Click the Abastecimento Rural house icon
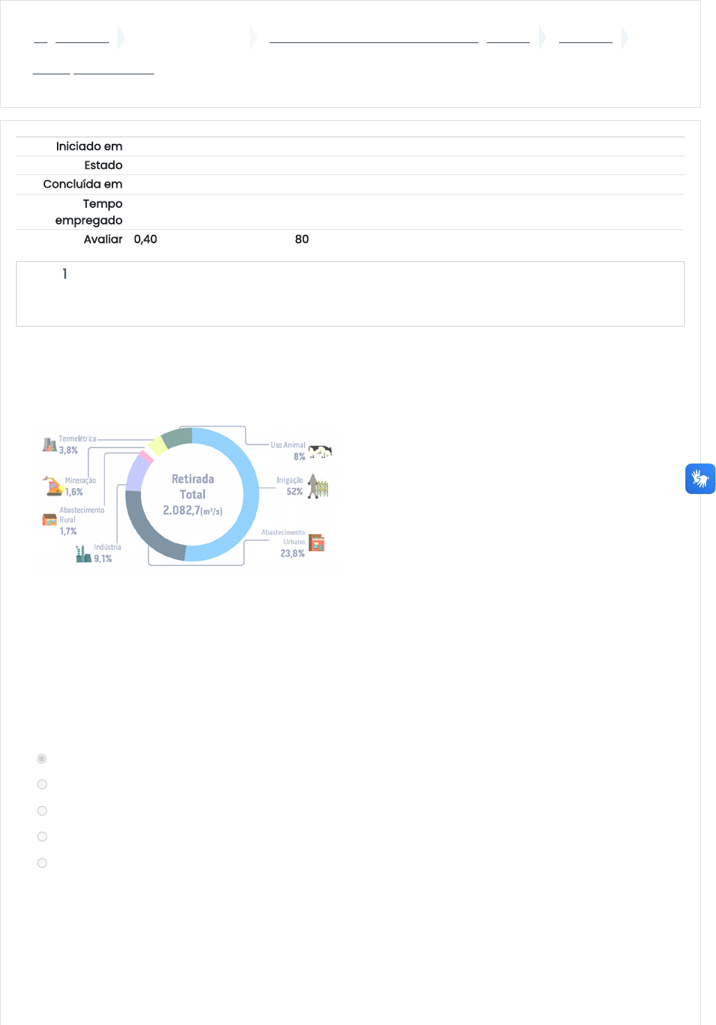The width and height of the screenshot is (716, 1025). (49, 519)
